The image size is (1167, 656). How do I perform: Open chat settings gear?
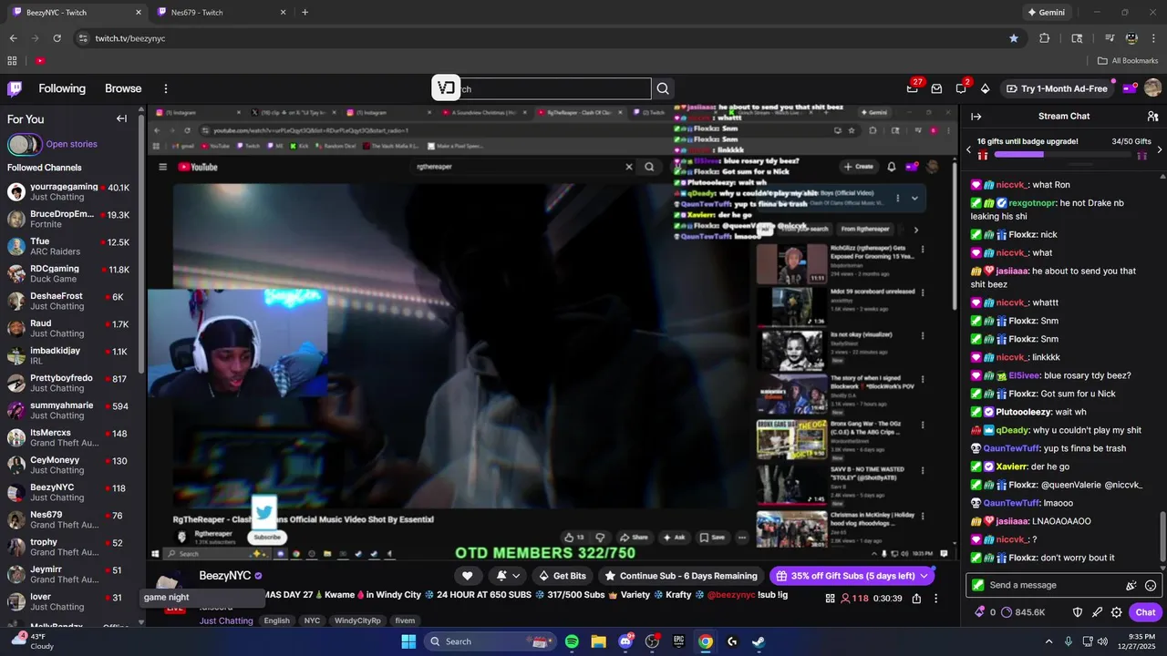point(1117,612)
